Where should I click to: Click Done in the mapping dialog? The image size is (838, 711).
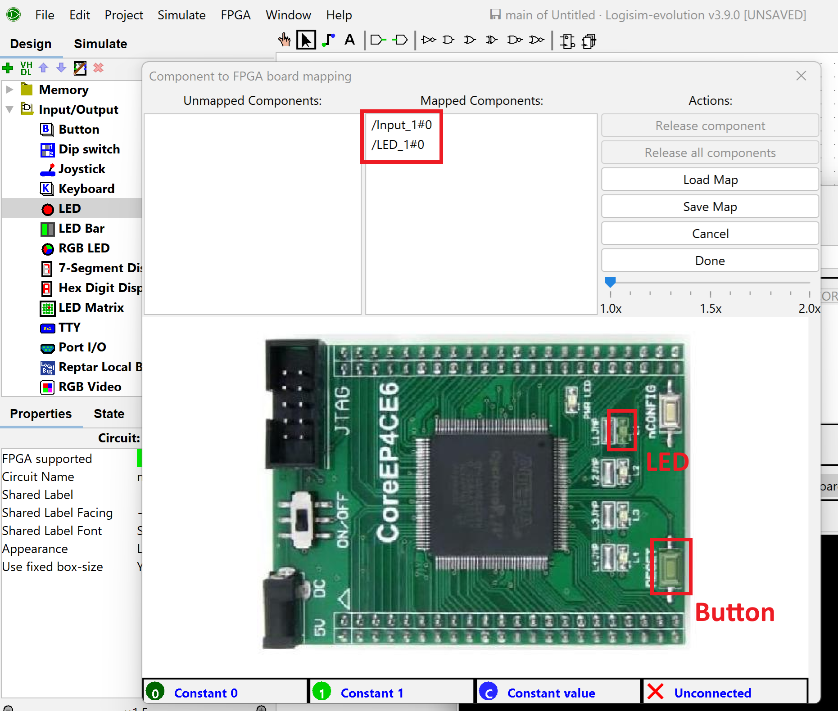coord(710,261)
